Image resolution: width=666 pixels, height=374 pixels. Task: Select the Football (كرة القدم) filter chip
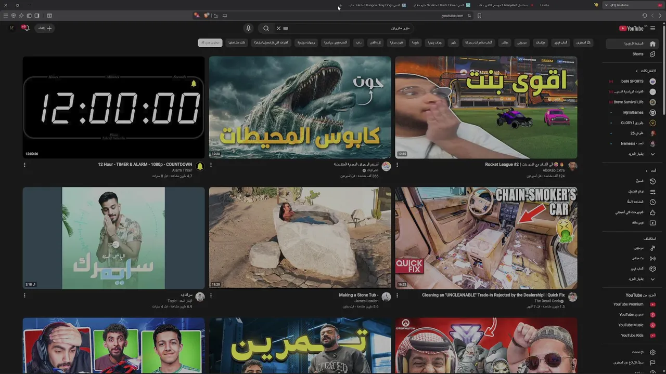coord(375,43)
